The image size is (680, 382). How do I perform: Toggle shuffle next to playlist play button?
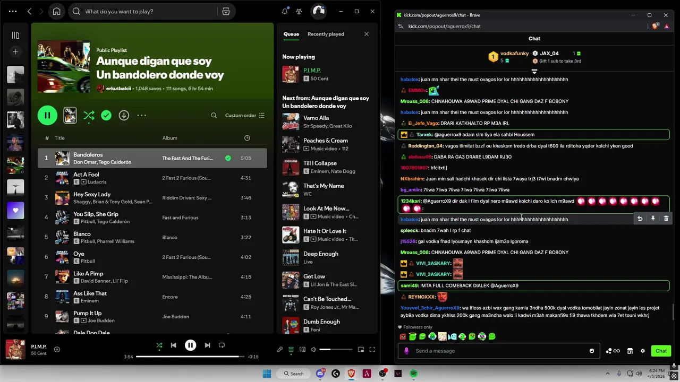tap(89, 115)
